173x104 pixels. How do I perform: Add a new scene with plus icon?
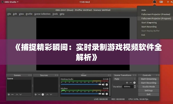point(9,94)
